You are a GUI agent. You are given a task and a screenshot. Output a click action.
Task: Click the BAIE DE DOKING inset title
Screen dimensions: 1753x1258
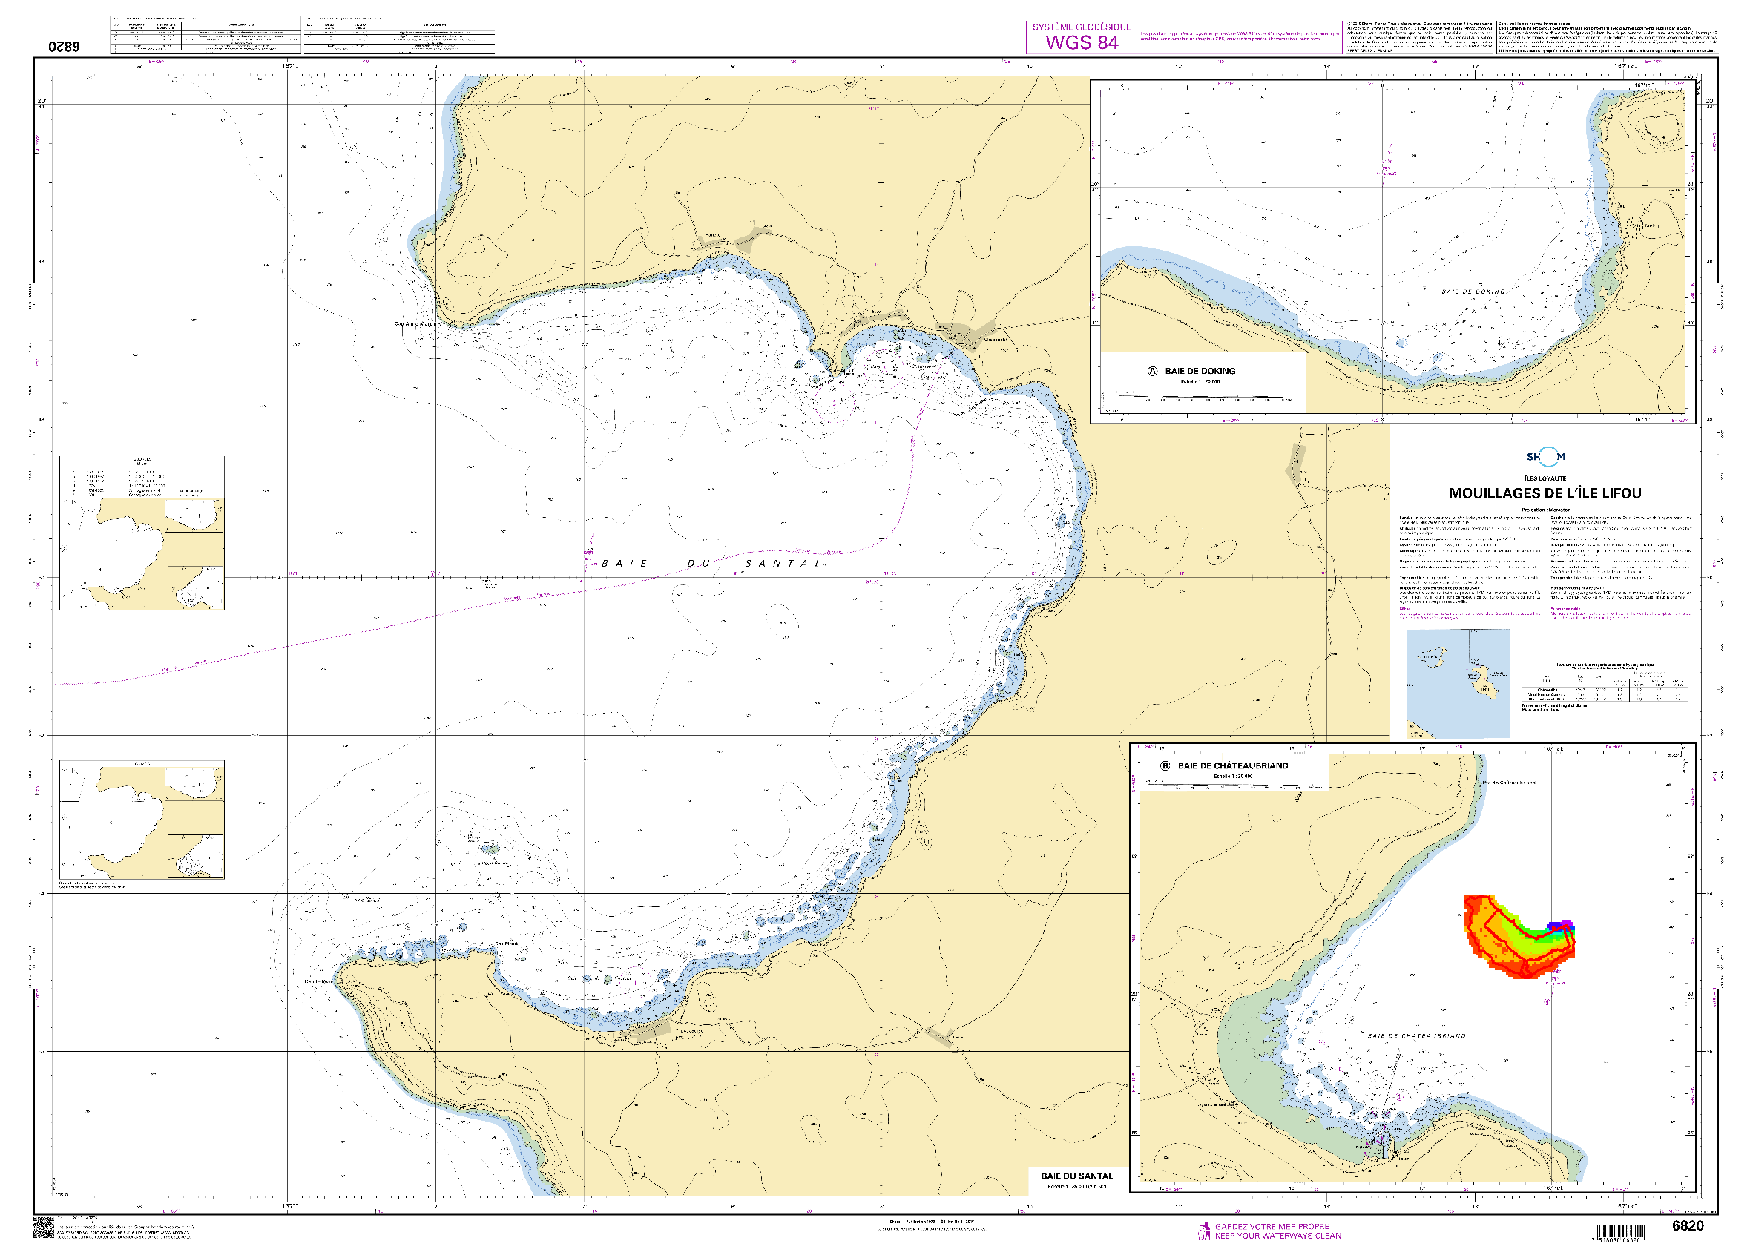1200,371
